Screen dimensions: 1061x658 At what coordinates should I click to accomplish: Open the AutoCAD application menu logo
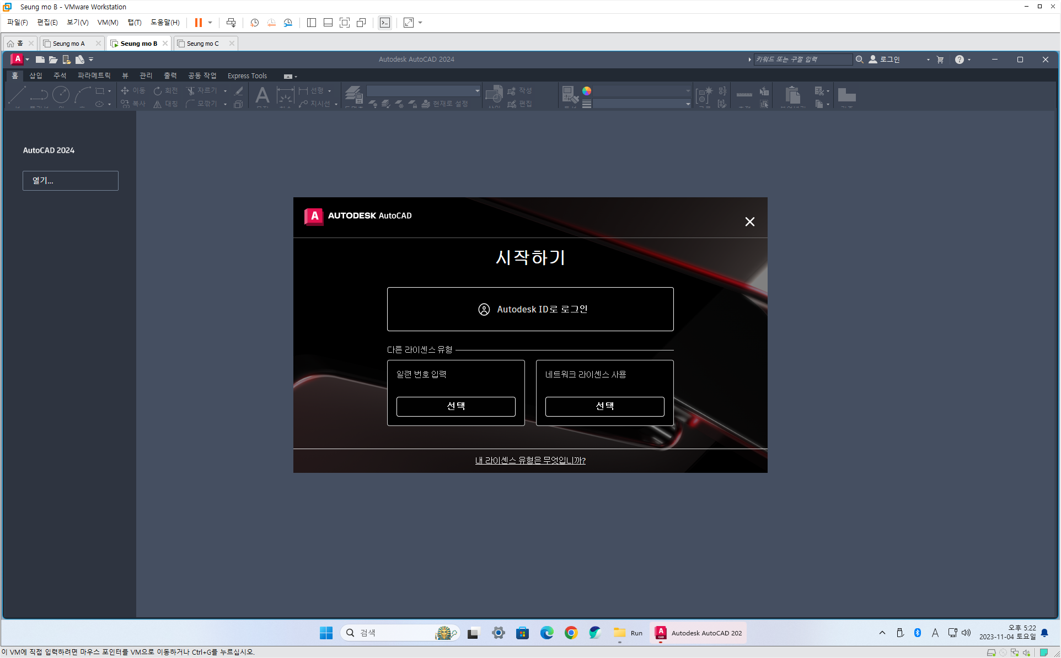coord(18,59)
